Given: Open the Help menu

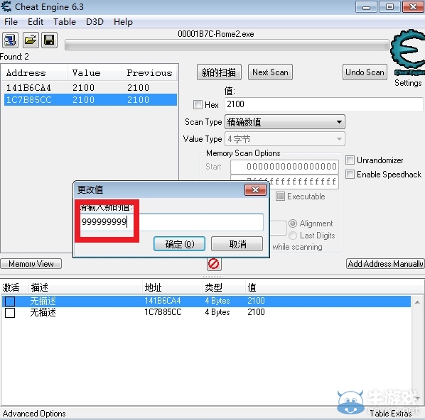Looking at the screenshot, I should tap(123, 22).
